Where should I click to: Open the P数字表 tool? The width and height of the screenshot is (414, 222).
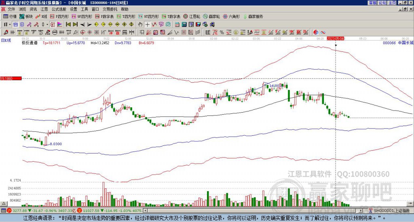click(105, 16)
